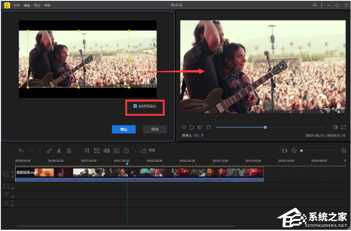Image resolution: width=351 pixels, height=231 pixels.
Task: Open the three-dot more options menu
Action: (321, 5)
